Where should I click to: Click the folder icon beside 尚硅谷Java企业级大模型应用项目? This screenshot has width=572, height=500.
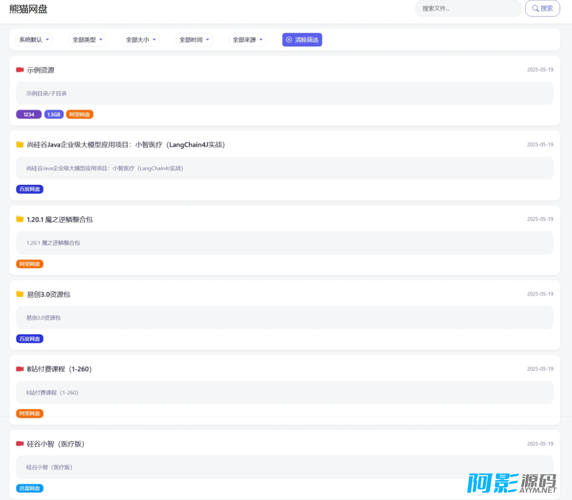(19, 144)
